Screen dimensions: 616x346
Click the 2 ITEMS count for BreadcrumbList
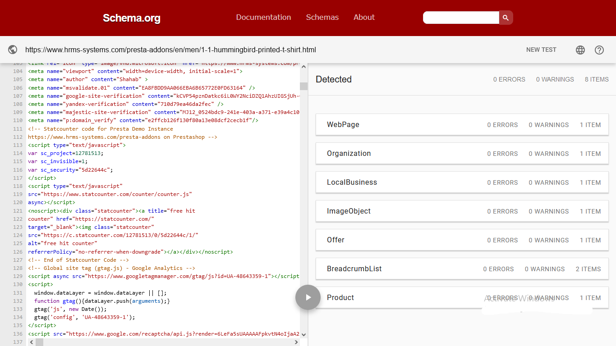pos(588,269)
